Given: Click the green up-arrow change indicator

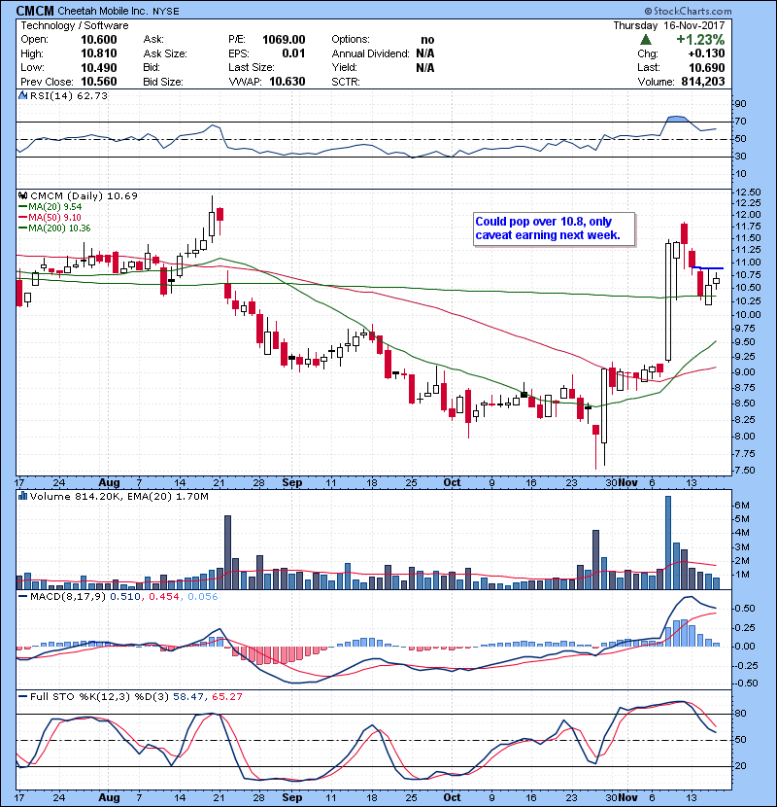Looking at the screenshot, I should [647, 40].
